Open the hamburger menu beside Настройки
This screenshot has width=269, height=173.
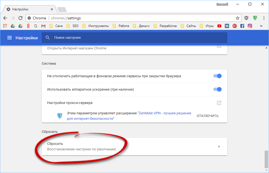[10, 38]
